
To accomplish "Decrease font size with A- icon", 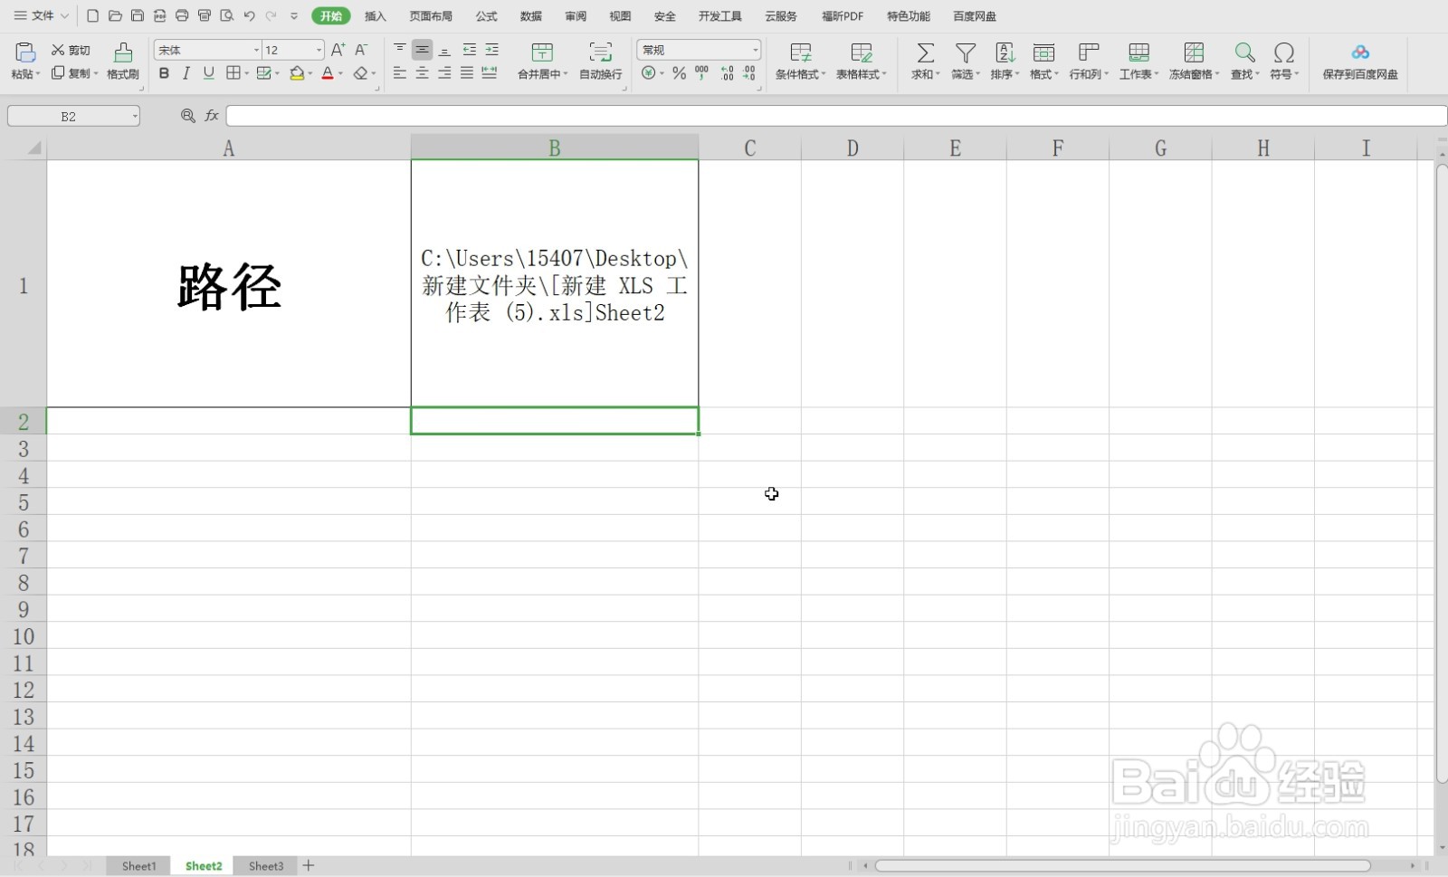I will click(x=360, y=50).
